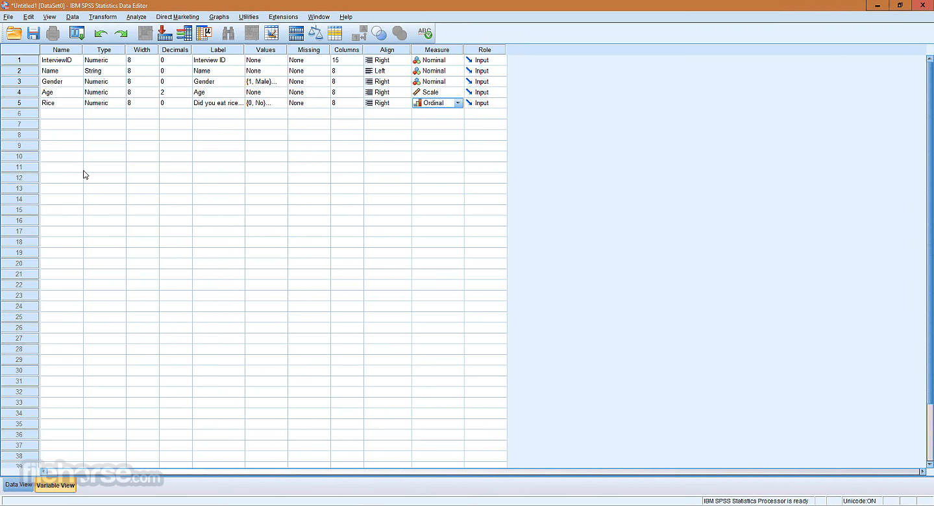Open the Direct Marketing menu
Image resolution: width=934 pixels, height=506 pixels.
point(178,17)
